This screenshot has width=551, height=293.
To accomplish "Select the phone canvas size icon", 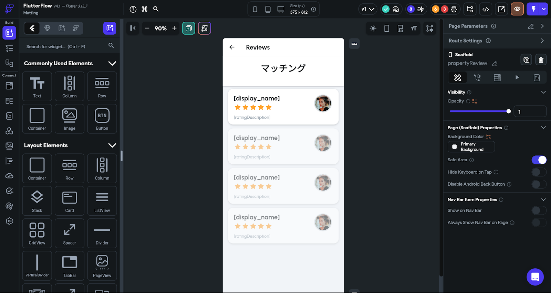I will [x=255, y=9].
